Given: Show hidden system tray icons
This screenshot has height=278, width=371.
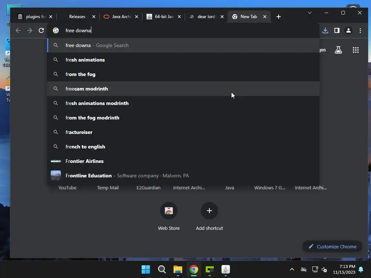Looking at the screenshot, I should click(x=292, y=269).
